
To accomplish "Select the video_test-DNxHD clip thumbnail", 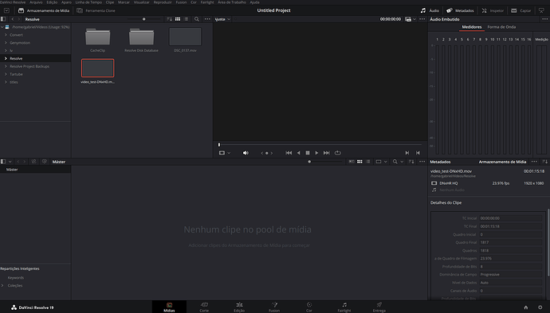I will coord(97,68).
